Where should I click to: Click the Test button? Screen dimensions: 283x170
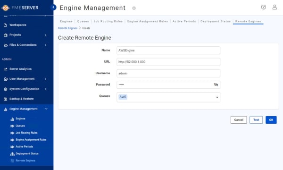tap(256, 120)
